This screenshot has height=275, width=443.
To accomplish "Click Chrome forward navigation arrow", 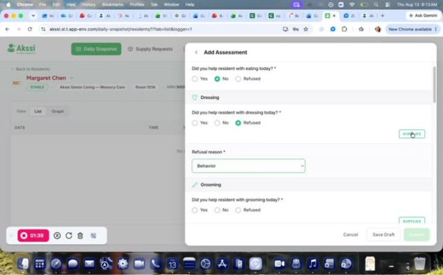I will pos(19,29).
